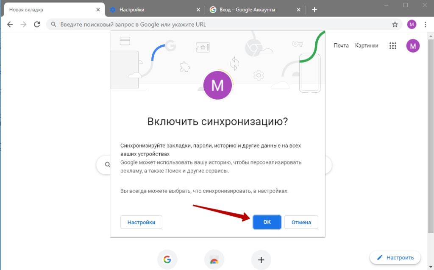434x270 pixels.
Task: Add a new tab with the plus icon
Action: (x=314, y=10)
